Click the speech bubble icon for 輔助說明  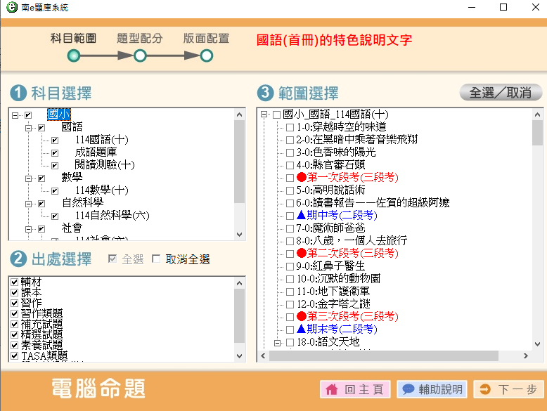pyautogui.click(x=408, y=389)
